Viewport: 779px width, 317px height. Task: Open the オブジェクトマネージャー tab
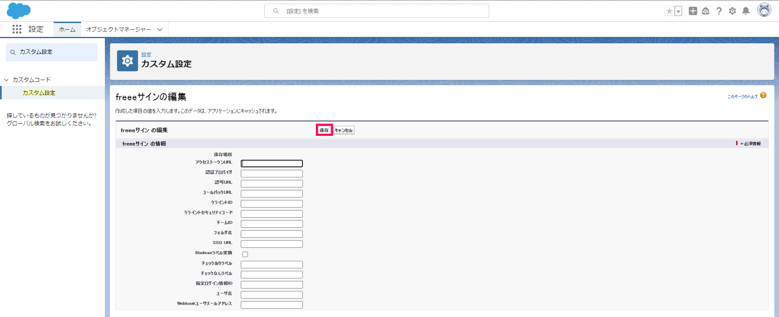tap(119, 29)
